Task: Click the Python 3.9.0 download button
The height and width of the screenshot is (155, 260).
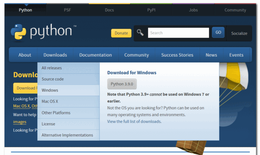Action: 122,84
